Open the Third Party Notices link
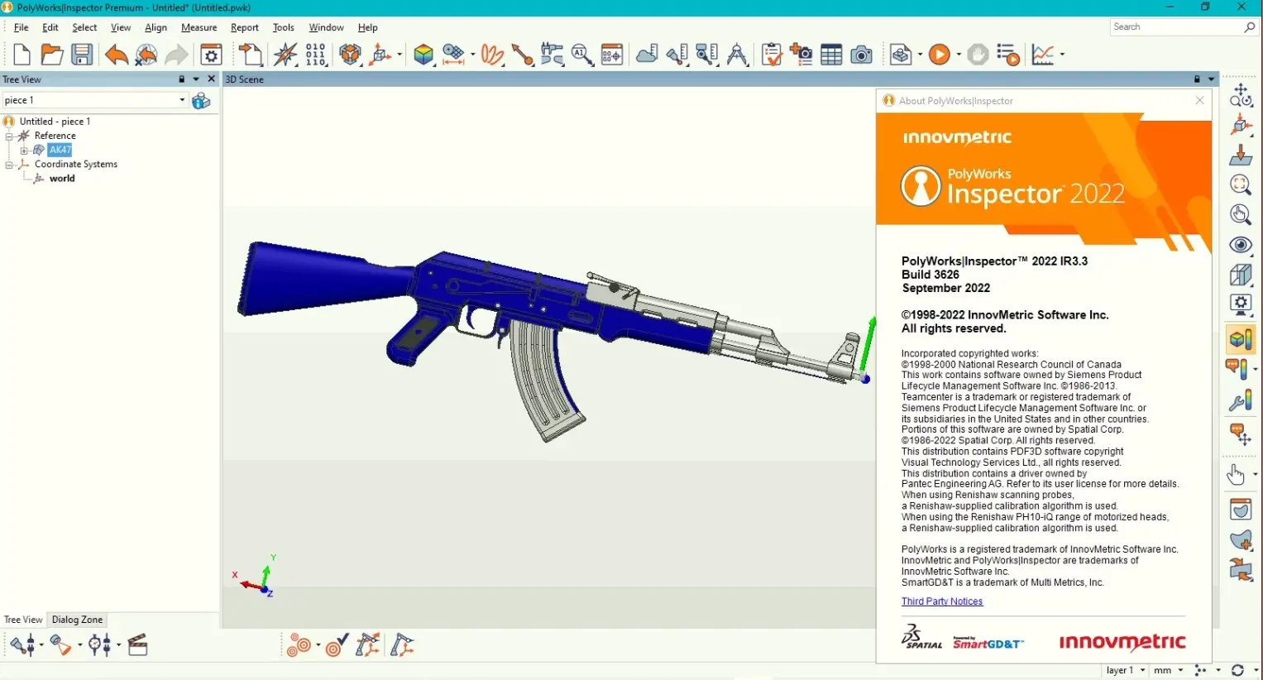Viewport: 1263px width, 680px height. click(x=942, y=601)
